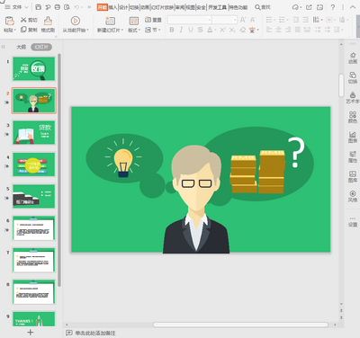Expand the font size combo box

[235, 20]
